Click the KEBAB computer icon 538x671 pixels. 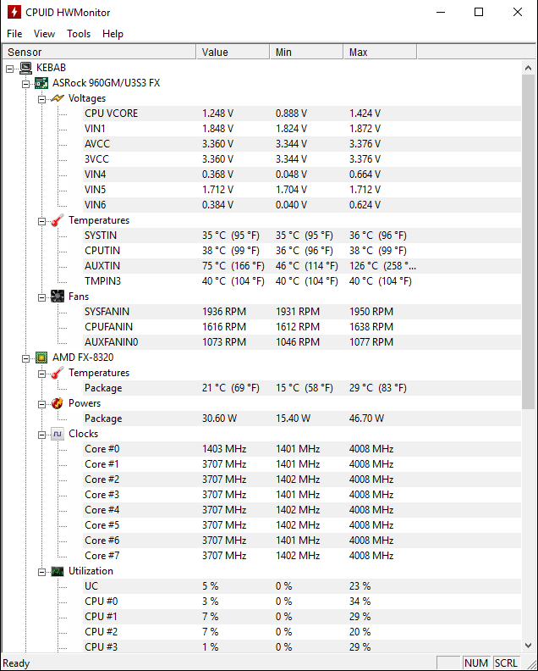(x=25, y=68)
